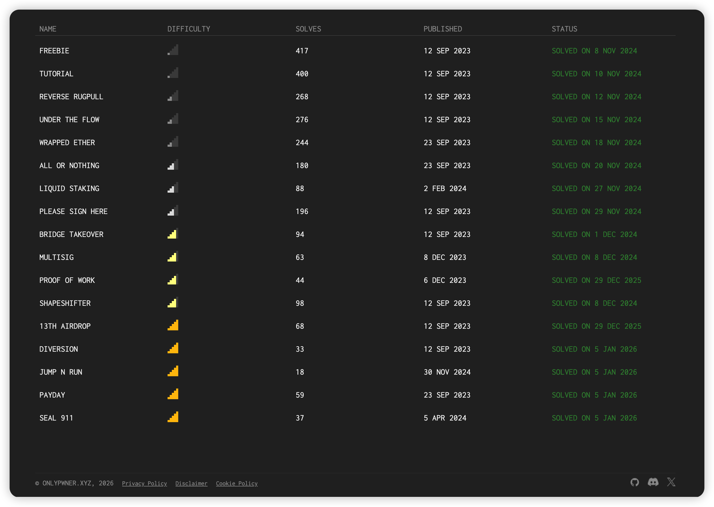Click difficulty icon for ALL OR NOTHING

coord(173,165)
